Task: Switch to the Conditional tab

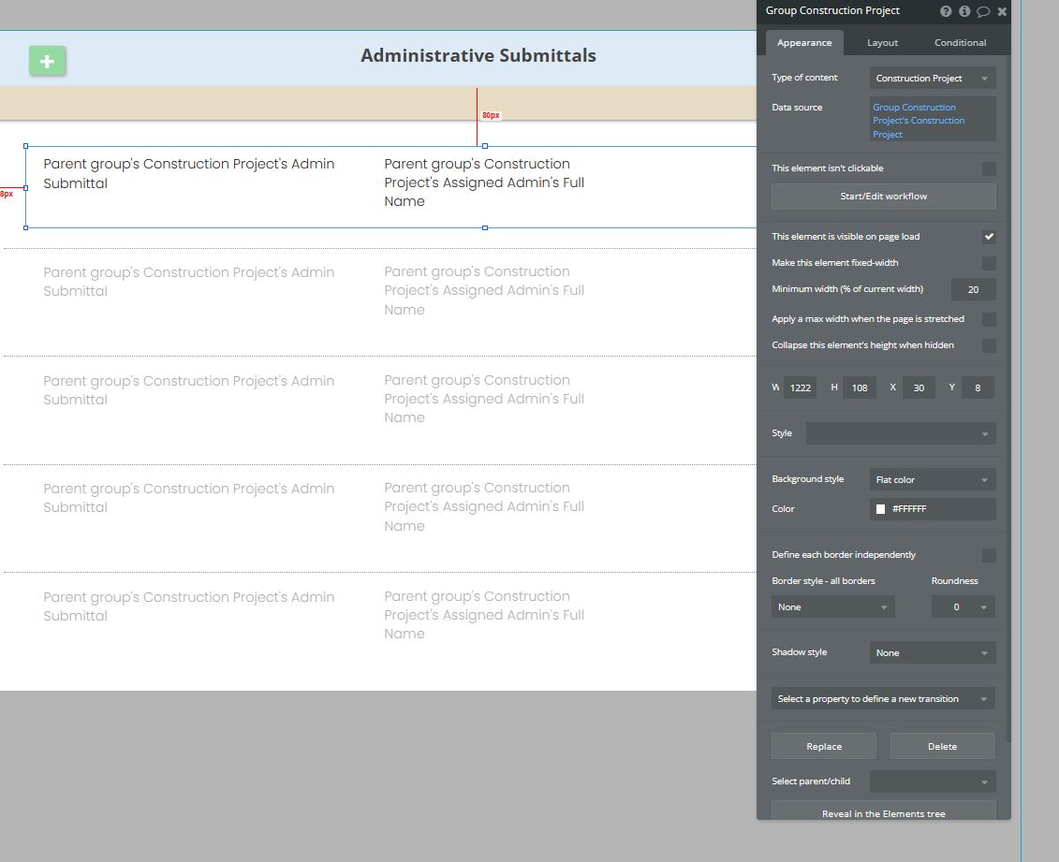Action: (x=960, y=42)
